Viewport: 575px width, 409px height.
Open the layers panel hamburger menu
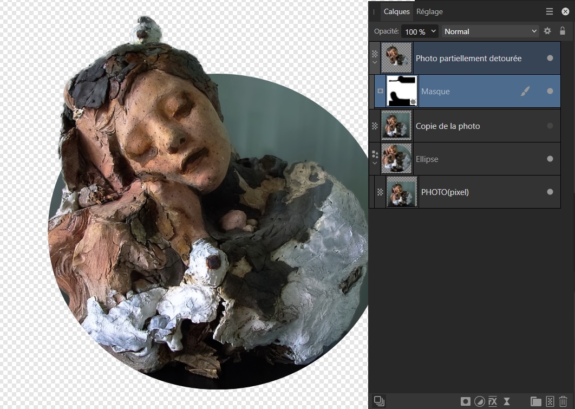[x=550, y=12]
